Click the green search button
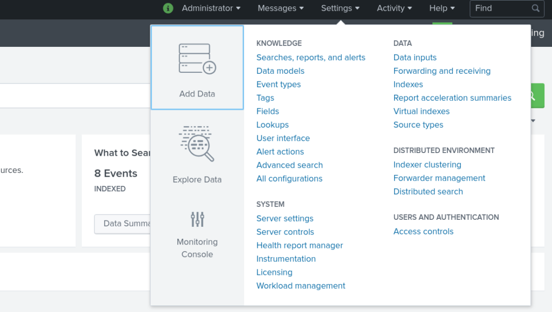 537,96
